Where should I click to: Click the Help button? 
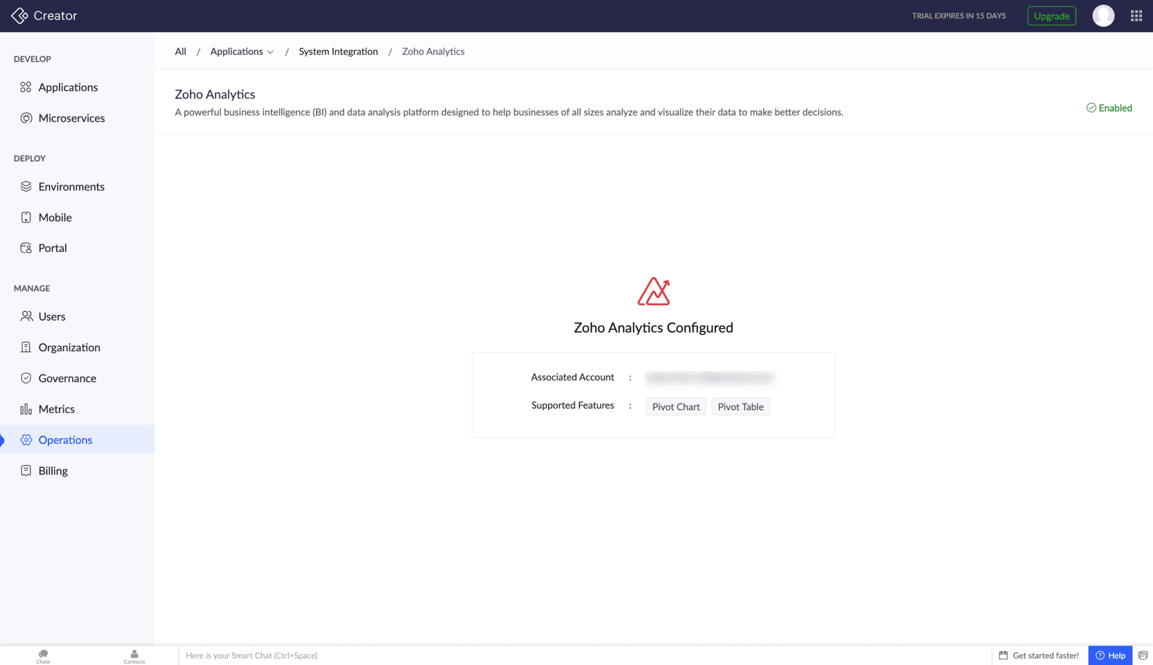(1110, 655)
